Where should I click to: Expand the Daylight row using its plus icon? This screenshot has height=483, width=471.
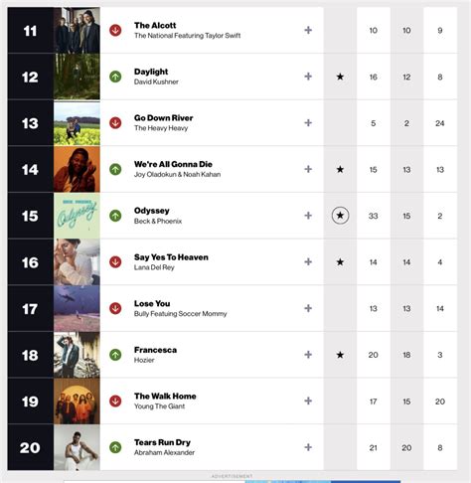click(x=308, y=77)
